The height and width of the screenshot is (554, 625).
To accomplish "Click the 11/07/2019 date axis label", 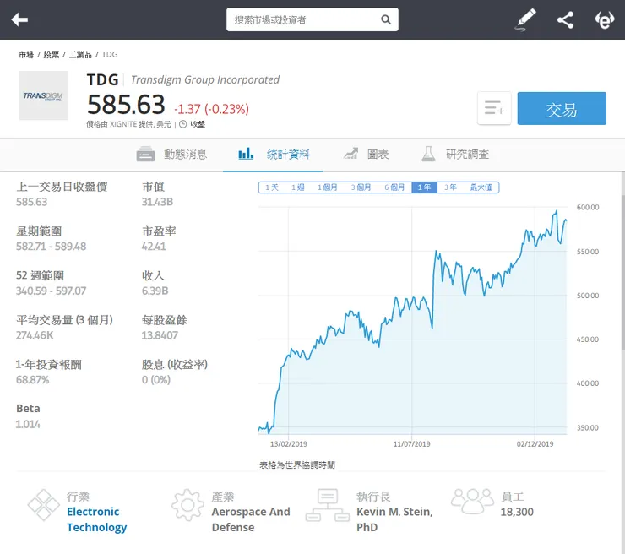I will (412, 444).
